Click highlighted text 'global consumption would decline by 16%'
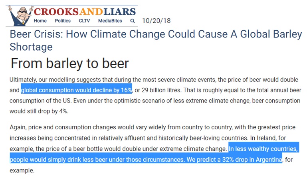This screenshot has height=180, width=307. click(x=77, y=90)
